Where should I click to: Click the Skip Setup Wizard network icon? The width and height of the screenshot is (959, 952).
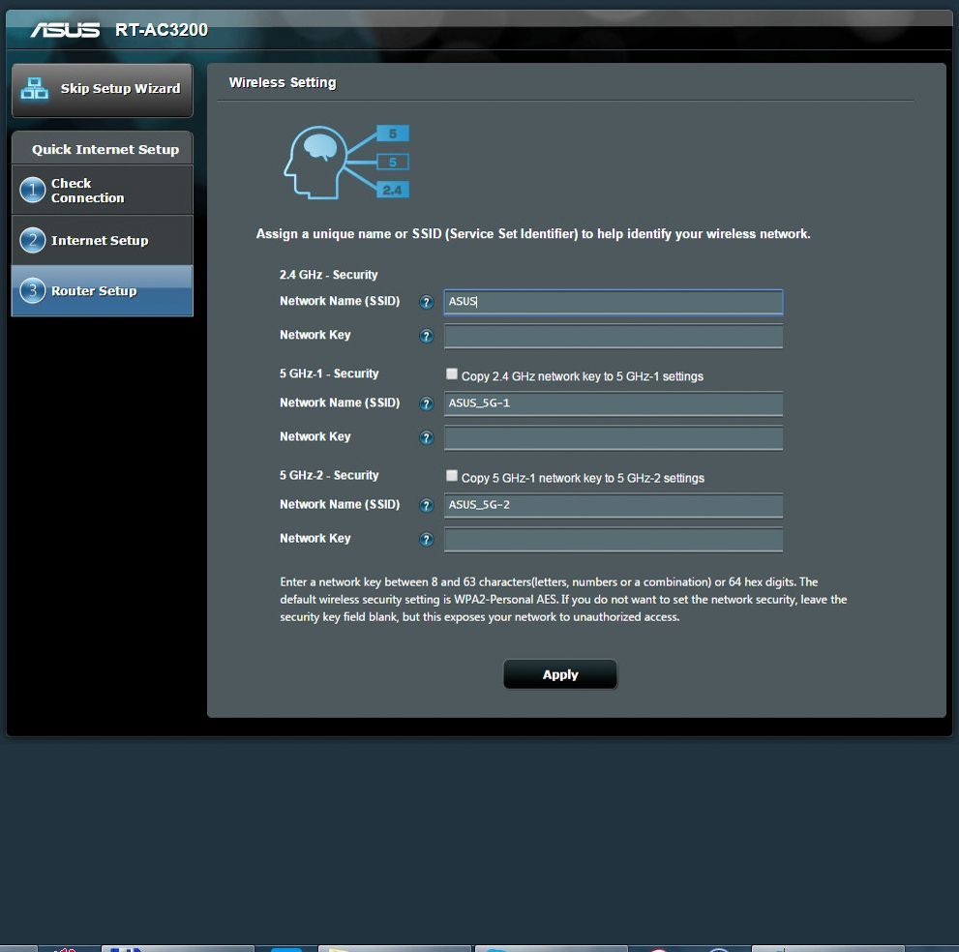coord(35,89)
